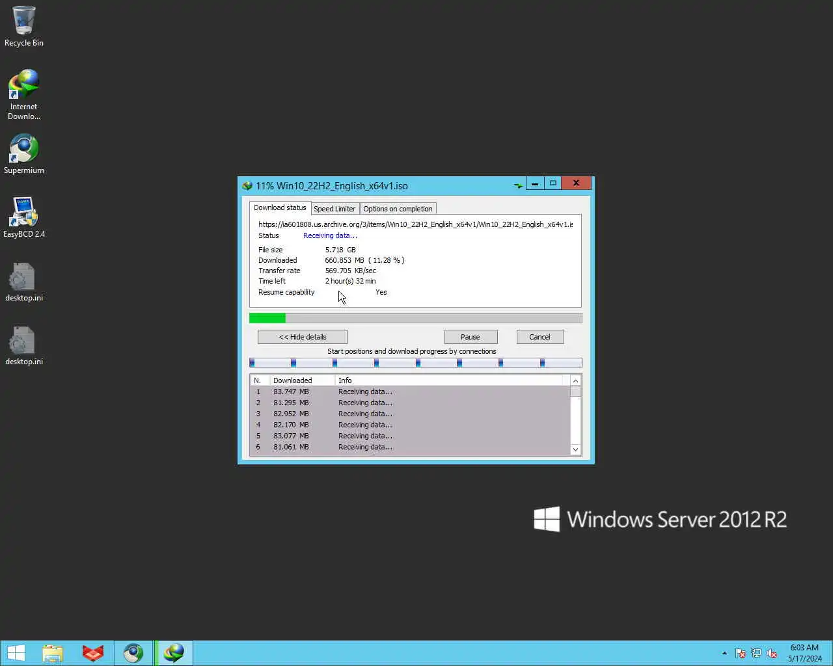Screen dimensions: 833x666
Task: Click the IDM icon in the download window title bar
Action: coord(247,186)
